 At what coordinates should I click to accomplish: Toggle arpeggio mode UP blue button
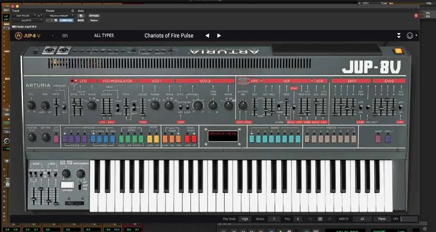[x=93, y=139]
